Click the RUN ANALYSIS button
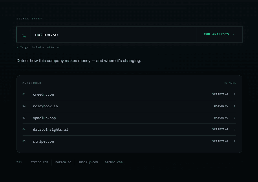This screenshot has width=258, height=182. click(216, 34)
